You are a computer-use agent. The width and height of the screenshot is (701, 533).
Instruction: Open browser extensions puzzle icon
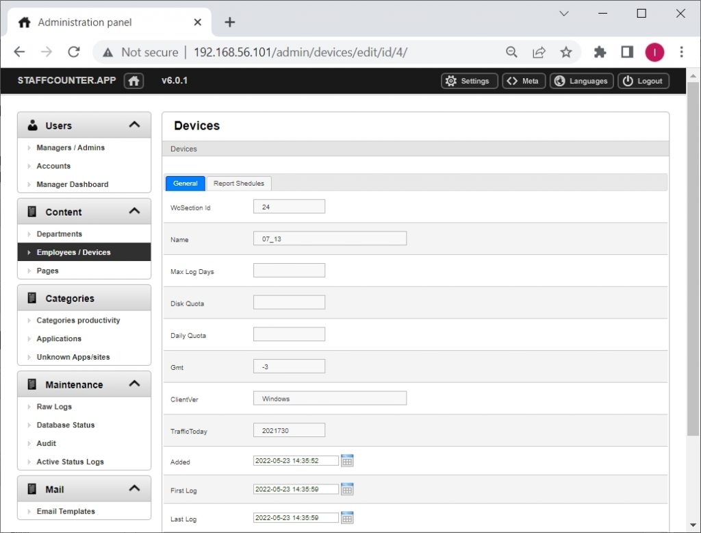click(x=600, y=52)
